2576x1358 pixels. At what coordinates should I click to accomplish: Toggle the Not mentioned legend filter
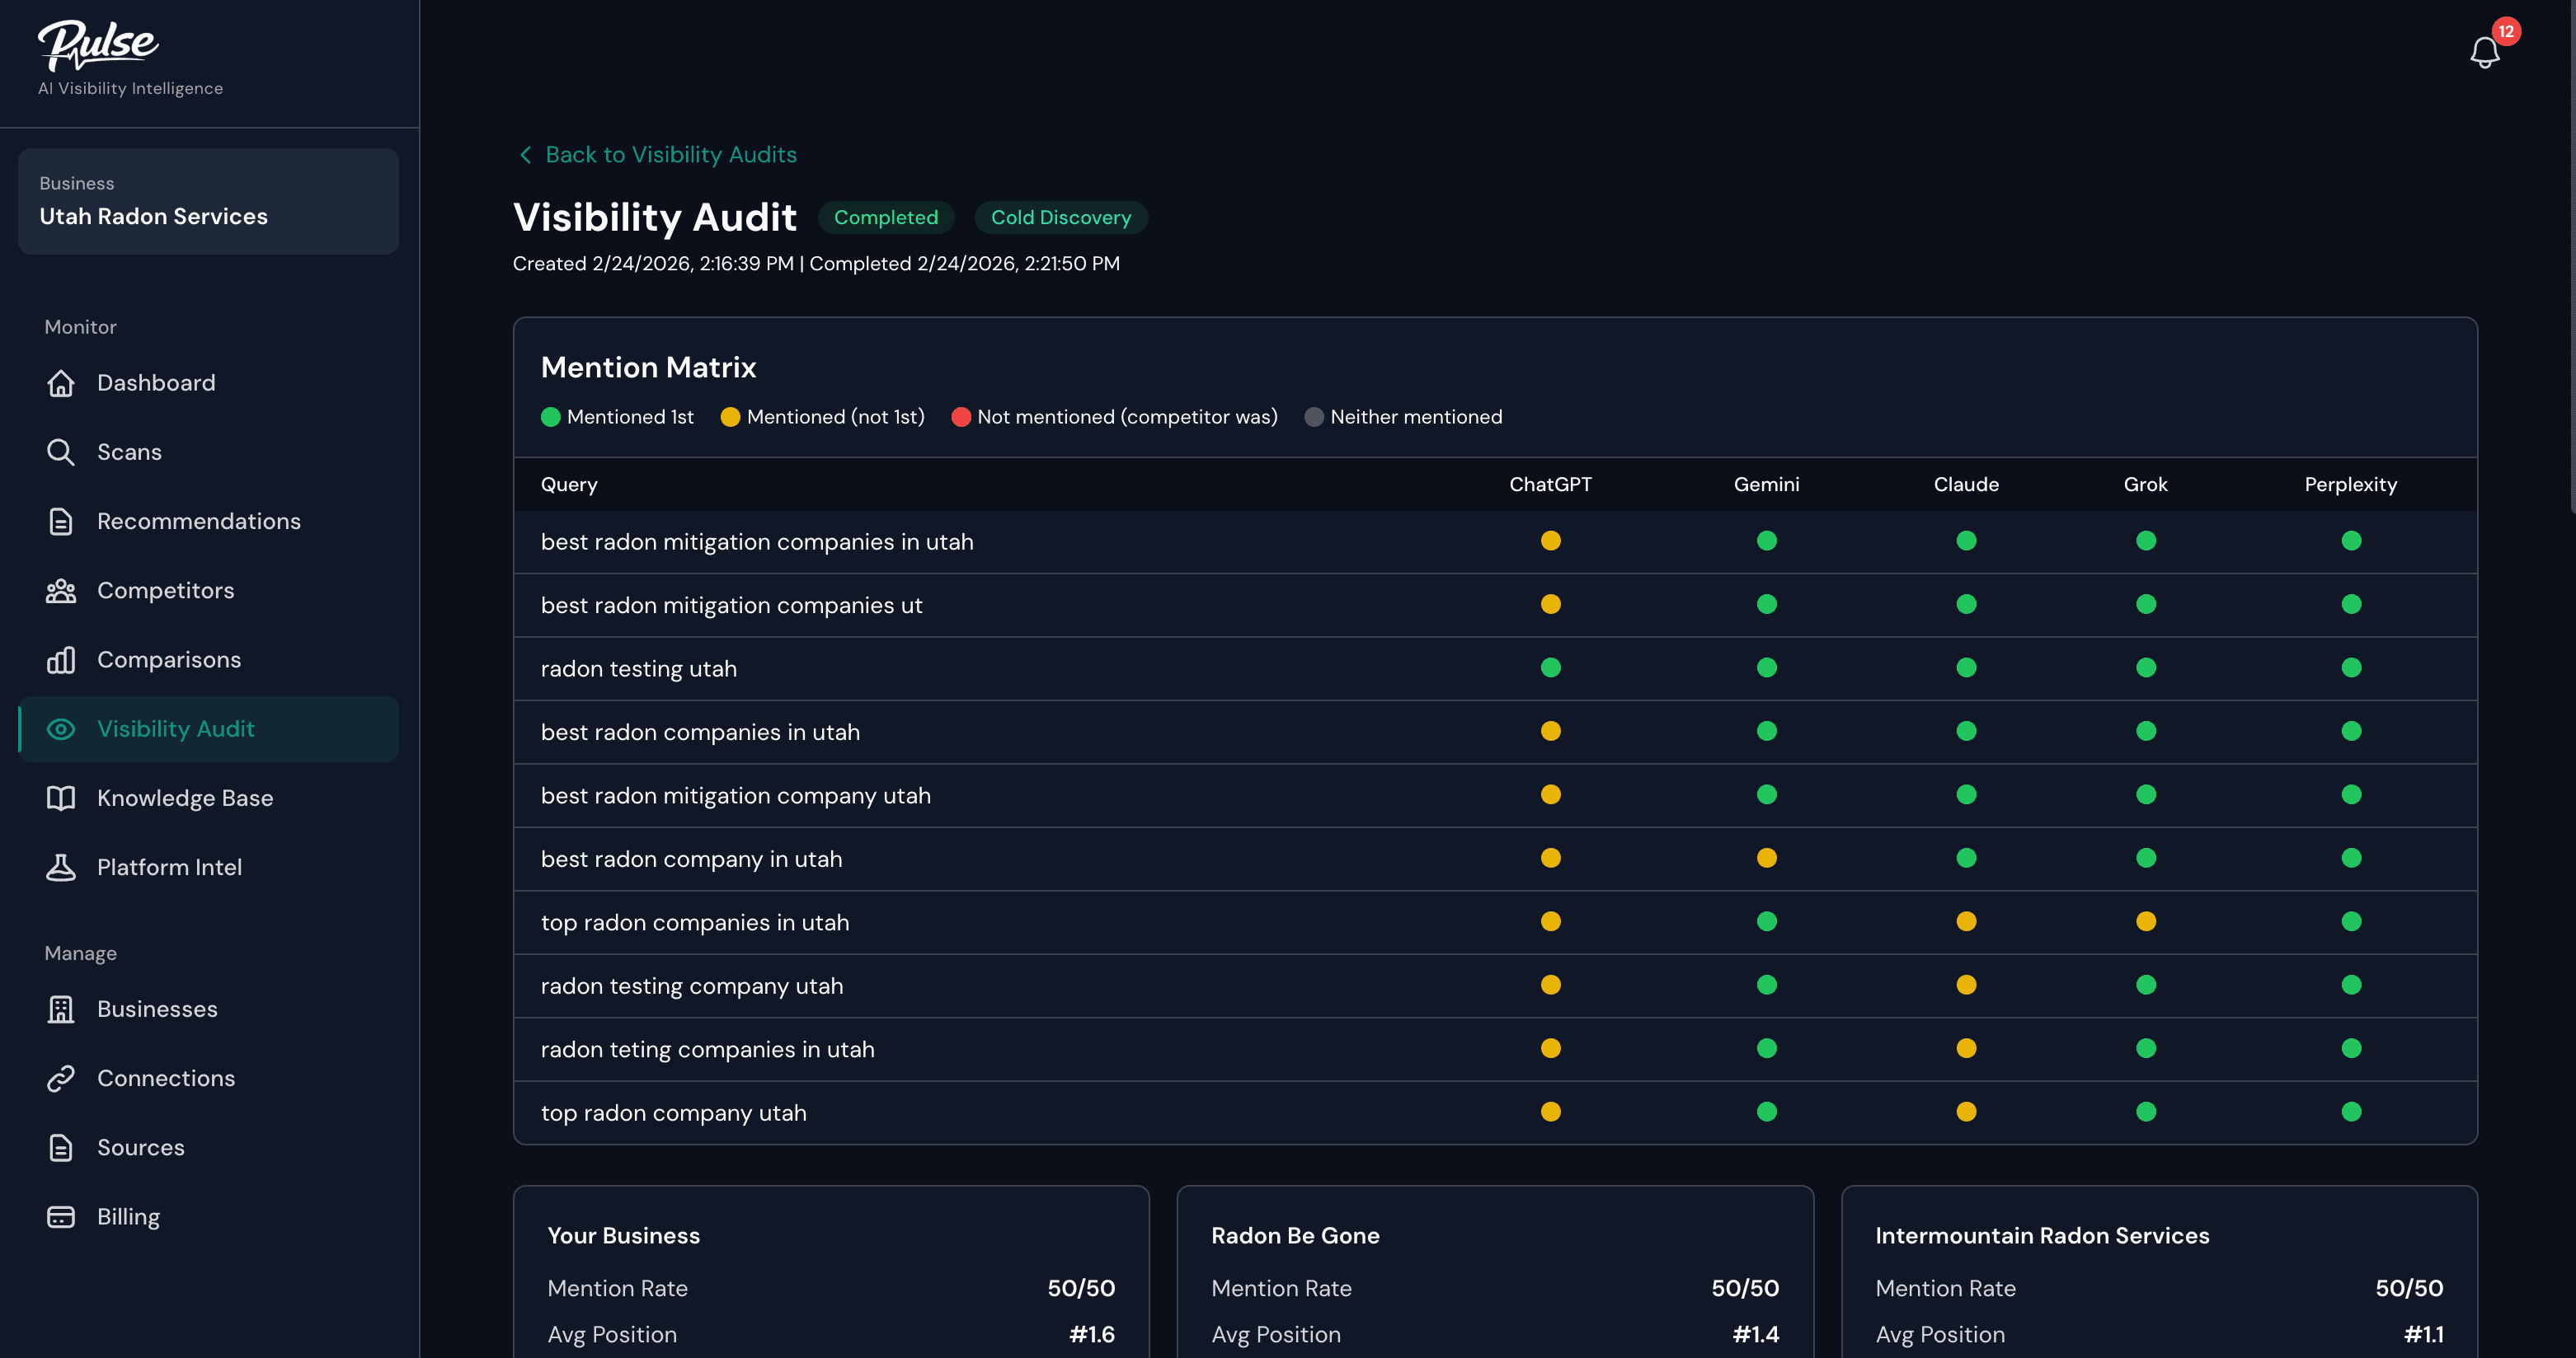[x=1116, y=417]
